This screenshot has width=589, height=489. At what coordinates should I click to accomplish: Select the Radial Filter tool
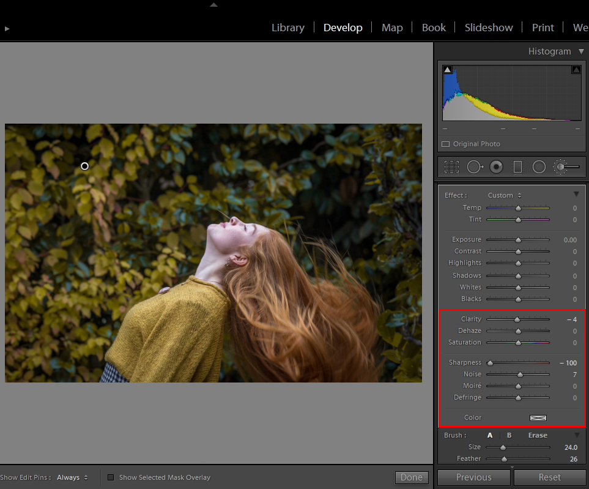[x=539, y=167]
